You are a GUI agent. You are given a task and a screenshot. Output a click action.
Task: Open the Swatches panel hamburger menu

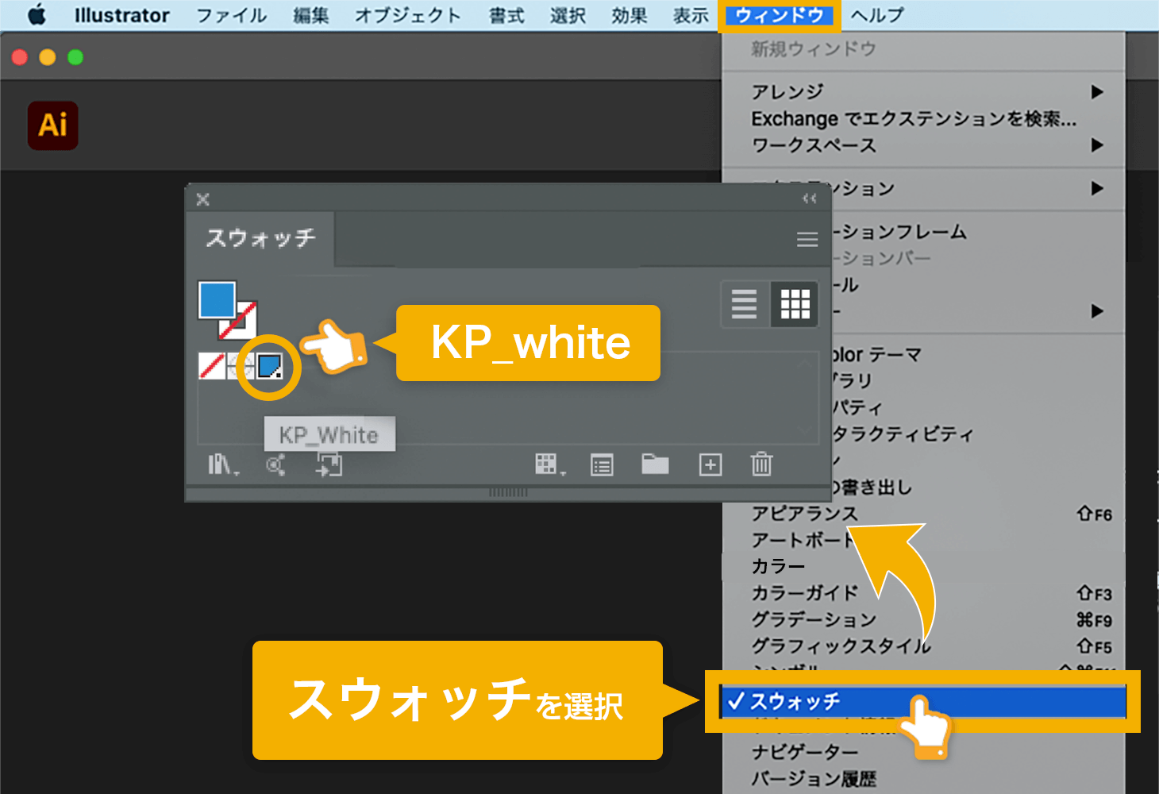[x=807, y=239]
